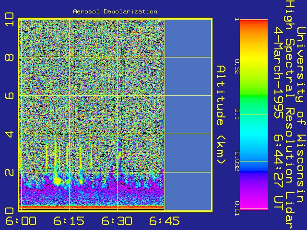Click the 'High Spectral Resolution Lidar' text

(290, 115)
